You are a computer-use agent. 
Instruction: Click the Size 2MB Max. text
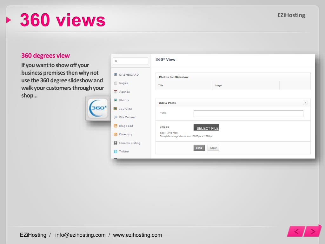[169, 133]
